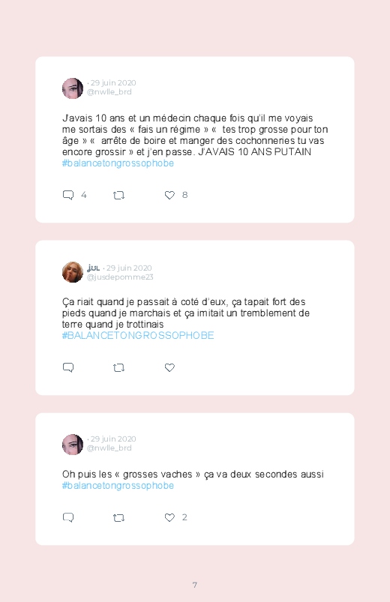Open the avatar in the third tweet
The width and height of the screenshot is (390, 602).
click(73, 445)
